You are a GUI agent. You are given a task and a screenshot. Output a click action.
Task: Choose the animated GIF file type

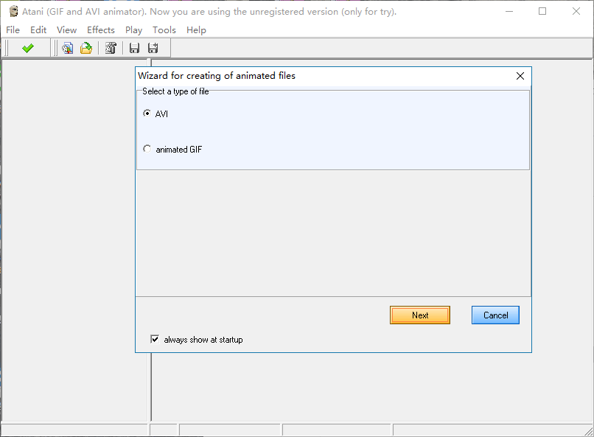click(147, 149)
